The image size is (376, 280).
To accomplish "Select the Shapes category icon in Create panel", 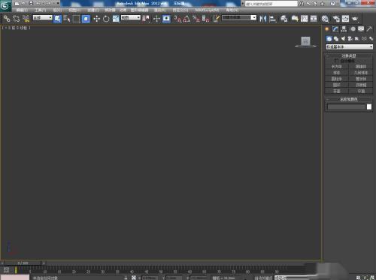I will pyautogui.click(x=336, y=39).
